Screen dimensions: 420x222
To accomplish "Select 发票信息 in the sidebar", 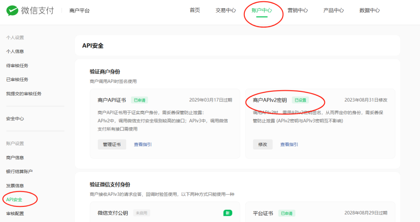I will tap(15, 186).
